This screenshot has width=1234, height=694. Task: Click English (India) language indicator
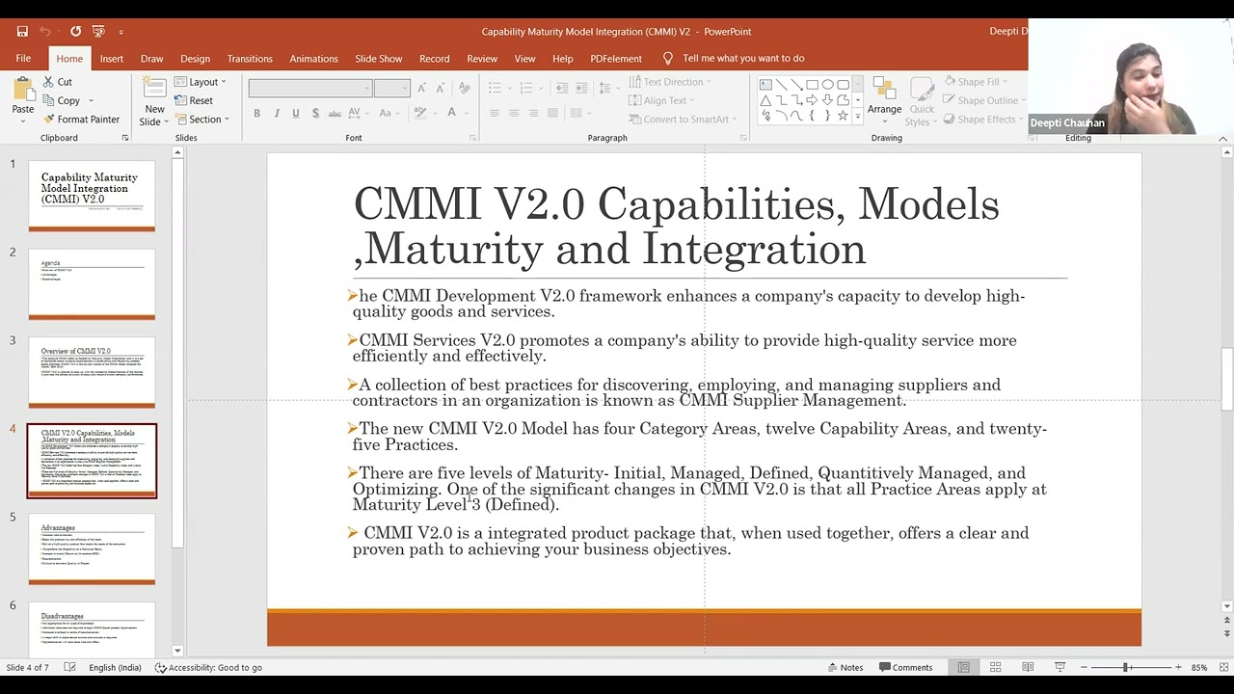tap(115, 667)
